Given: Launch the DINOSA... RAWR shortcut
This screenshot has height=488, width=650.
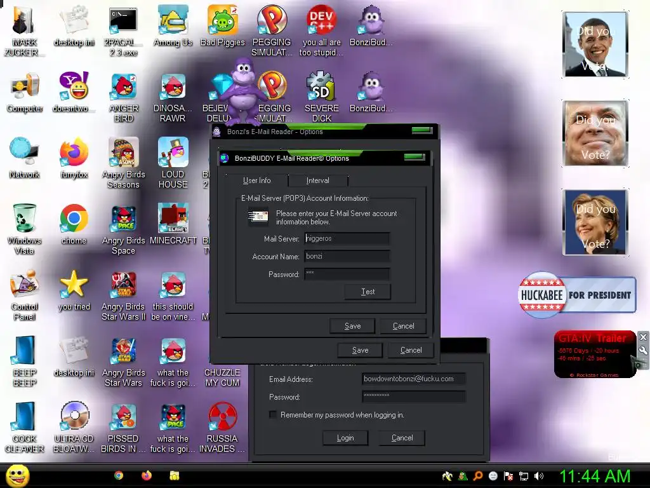Looking at the screenshot, I should pos(173,97).
